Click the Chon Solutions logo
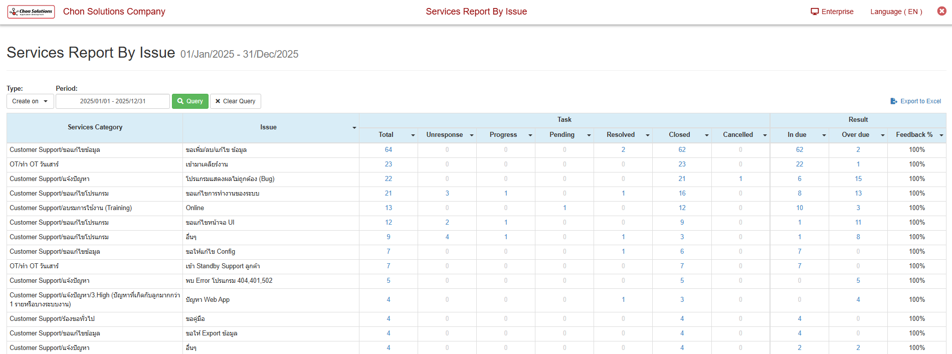The image size is (952, 354). (x=31, y=12)
